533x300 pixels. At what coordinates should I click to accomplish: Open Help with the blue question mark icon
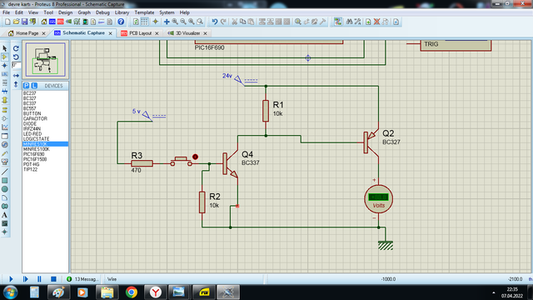click(x=121, y=22)
